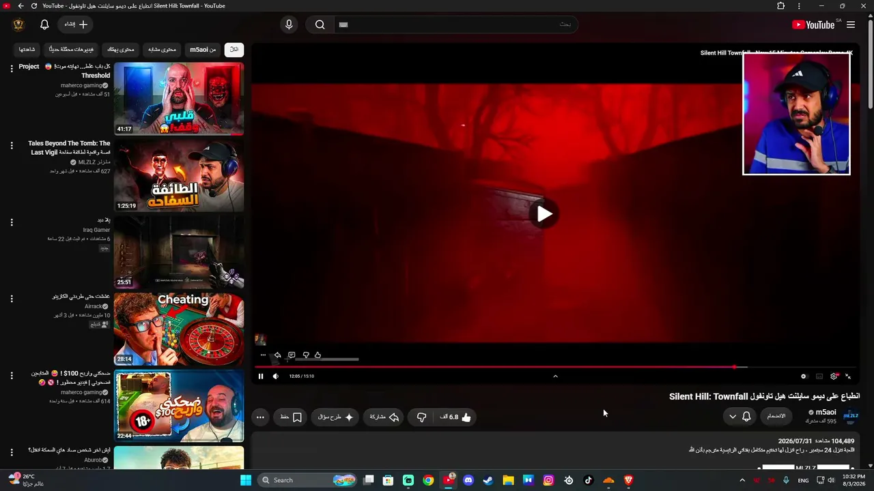
Task: Seek on the red video progress bar
Action: click(555, 367)
